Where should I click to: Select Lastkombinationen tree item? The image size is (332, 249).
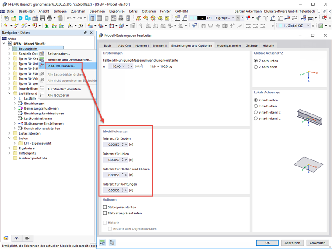point(38,118)
